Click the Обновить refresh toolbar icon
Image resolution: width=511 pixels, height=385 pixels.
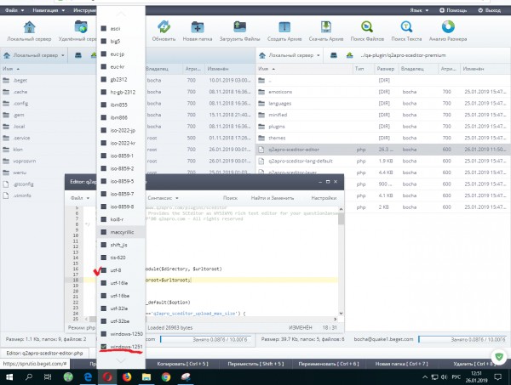164,28
